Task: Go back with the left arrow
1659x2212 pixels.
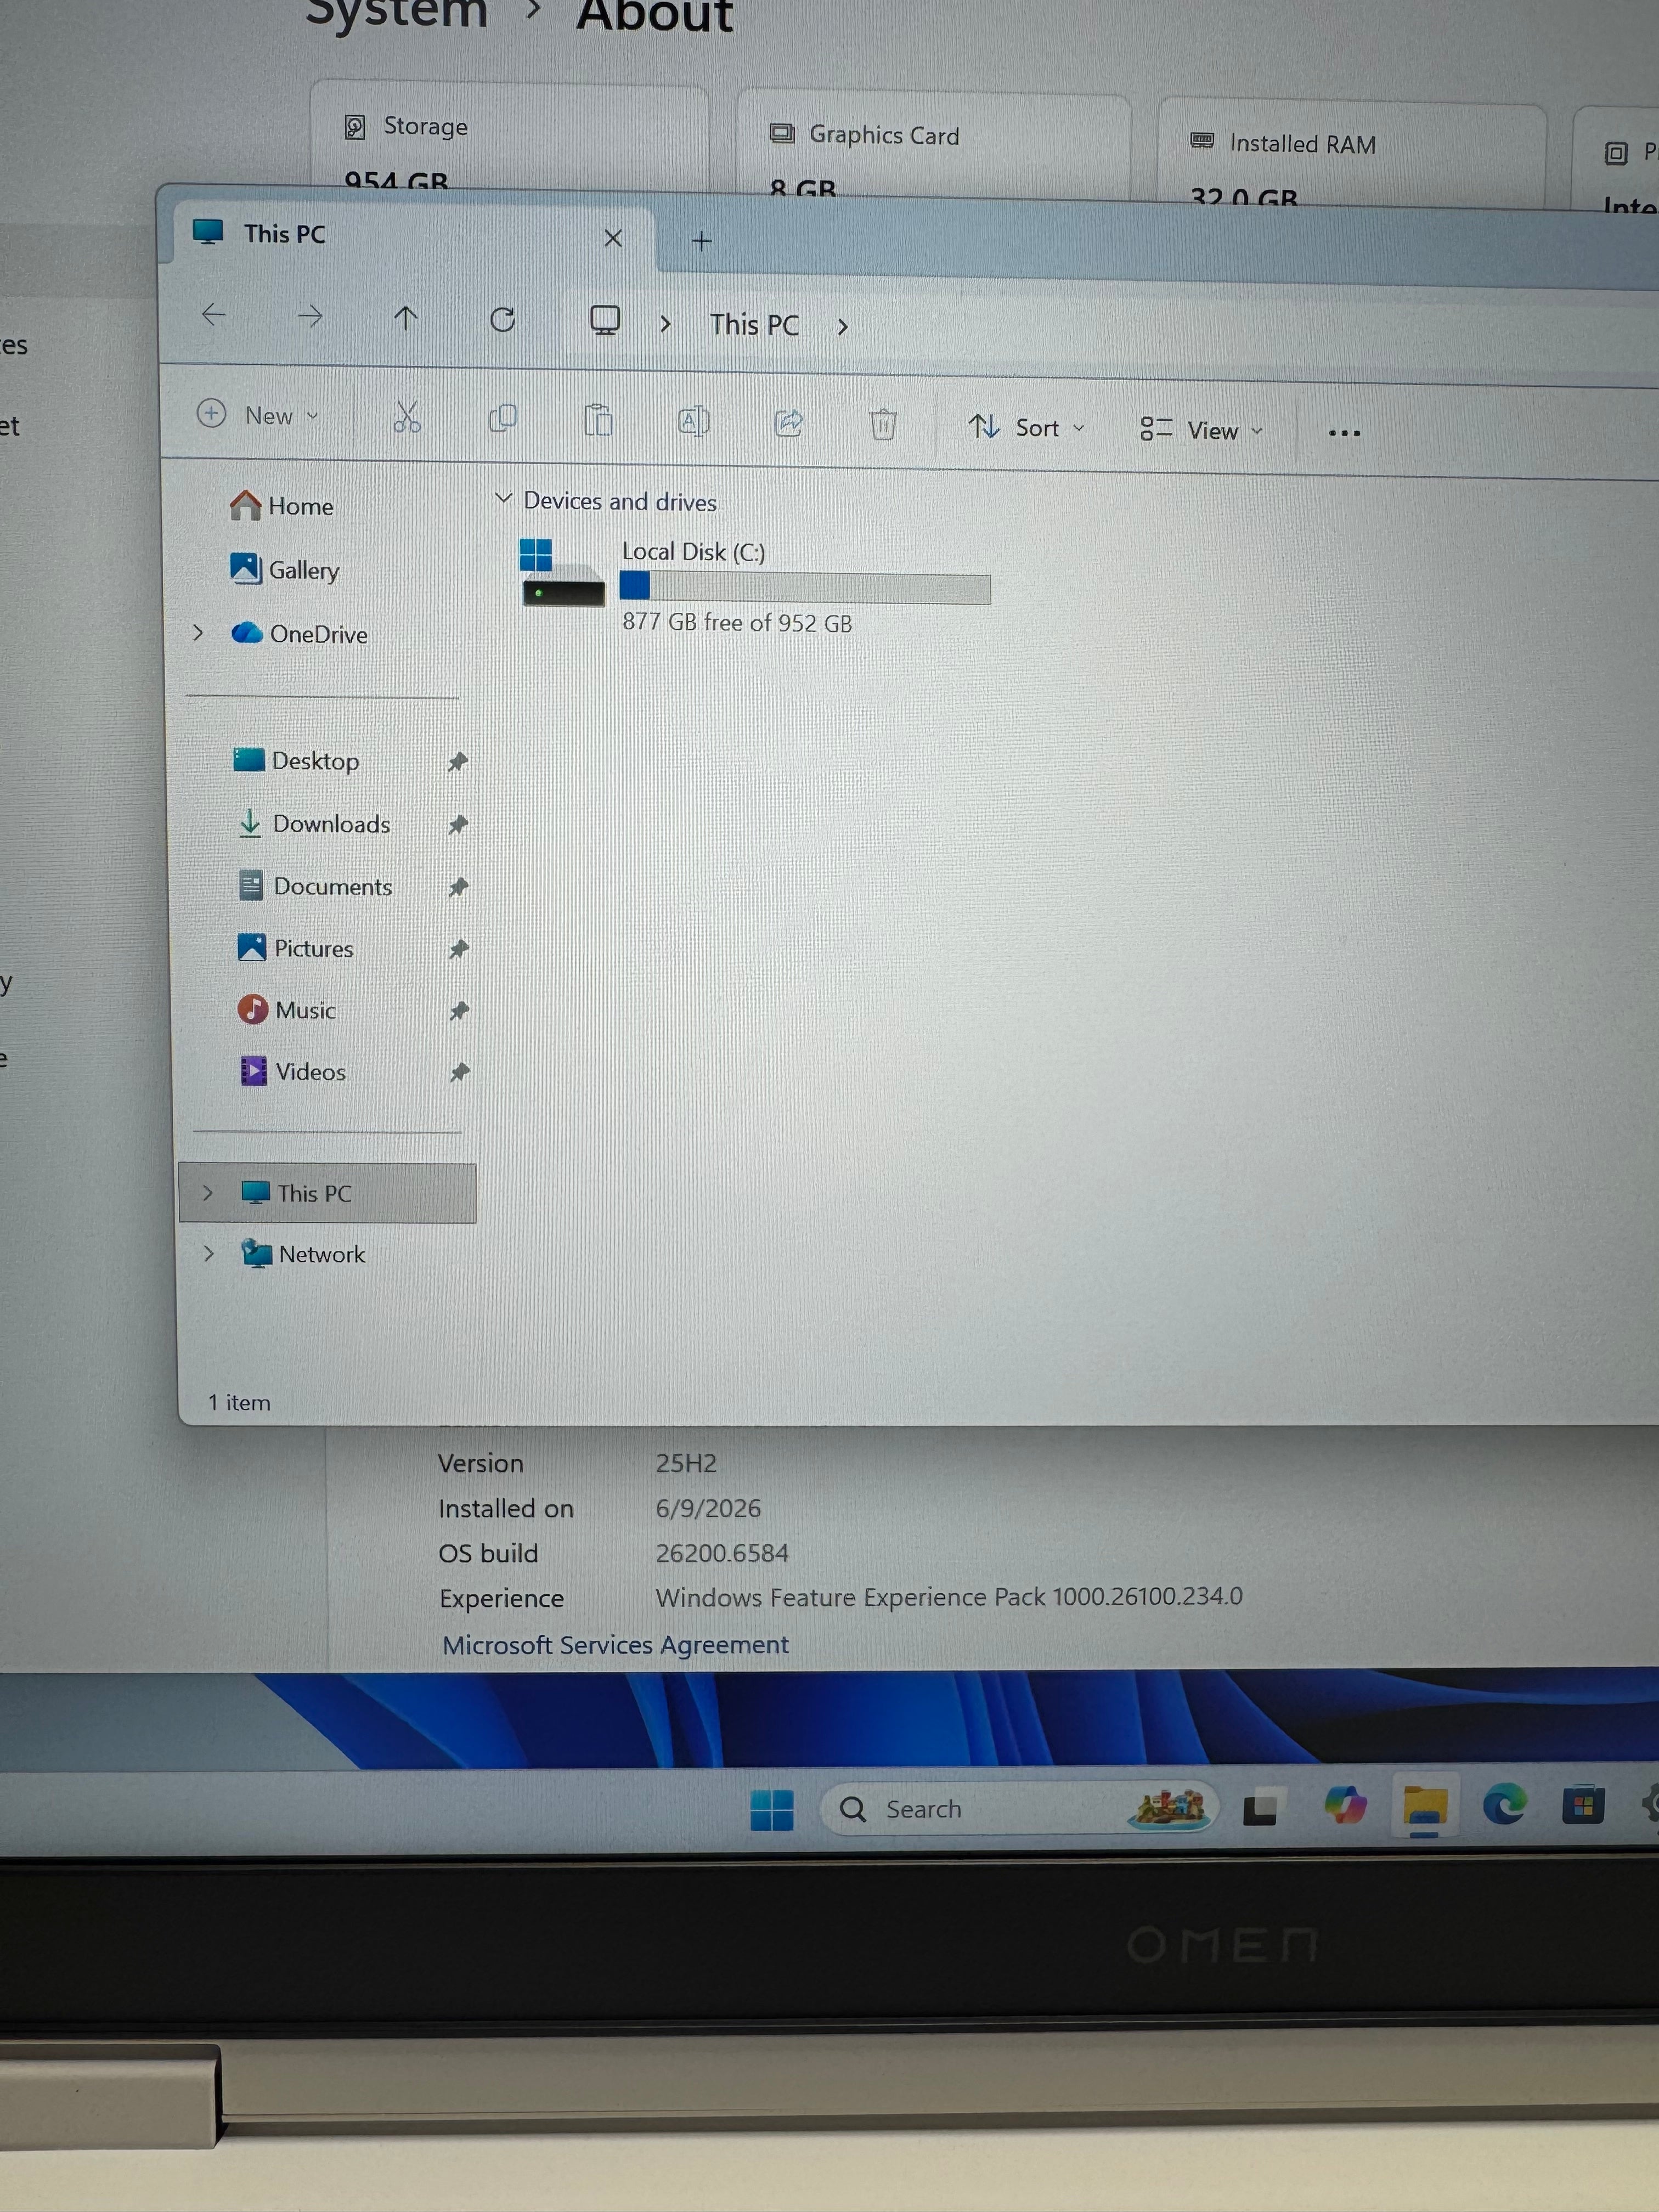Action: coord(213,315)
